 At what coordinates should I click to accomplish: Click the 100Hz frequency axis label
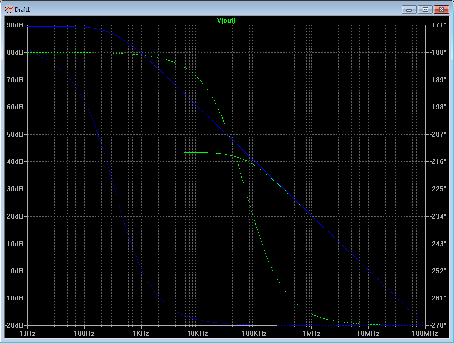tap(84, 333)
